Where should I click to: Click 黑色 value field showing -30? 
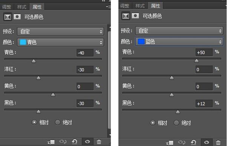point(85,103)
